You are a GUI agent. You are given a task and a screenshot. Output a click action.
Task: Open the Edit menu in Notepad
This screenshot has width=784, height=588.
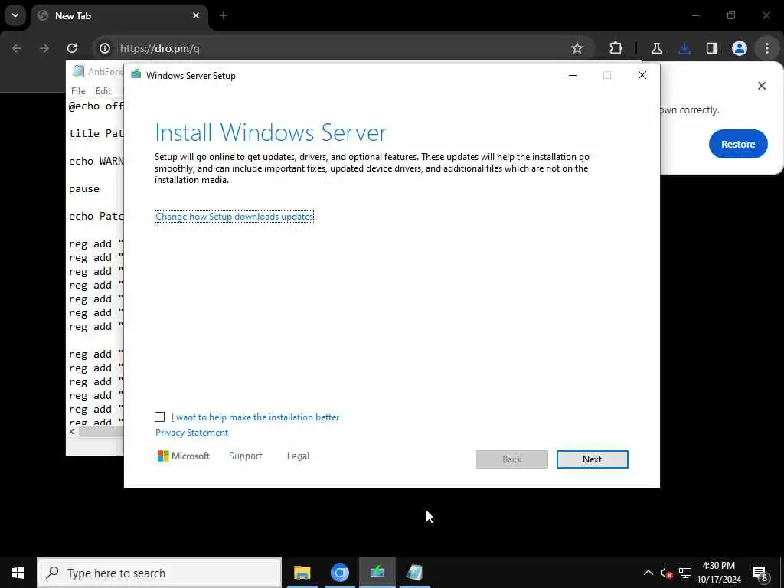point(103,91)
